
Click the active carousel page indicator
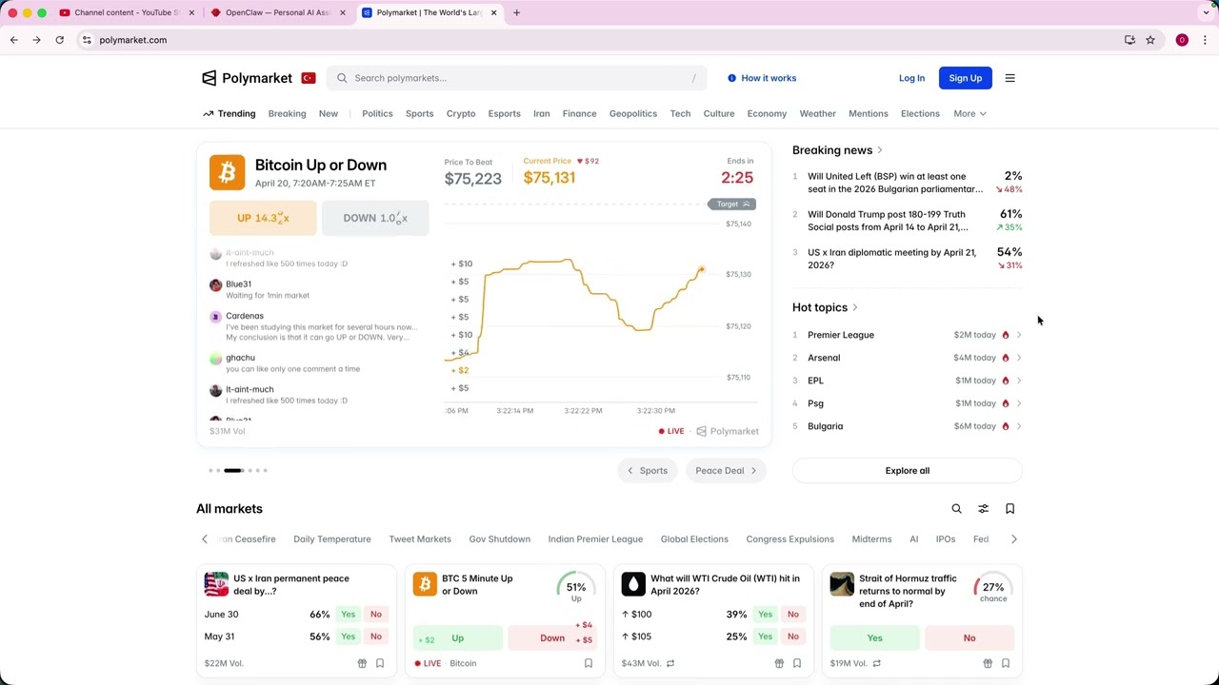tap(234, 470)
